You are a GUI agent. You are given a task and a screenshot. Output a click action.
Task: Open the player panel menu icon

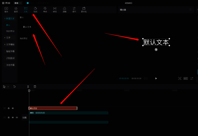190,10
